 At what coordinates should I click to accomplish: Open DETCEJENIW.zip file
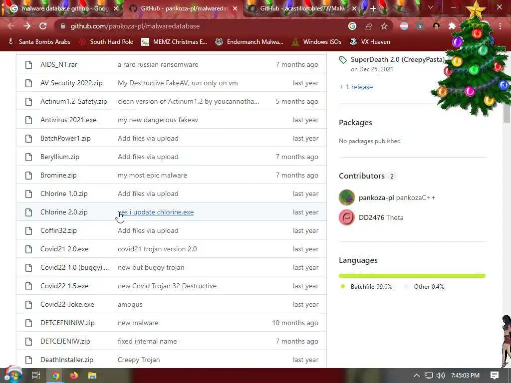coord(65,341)
